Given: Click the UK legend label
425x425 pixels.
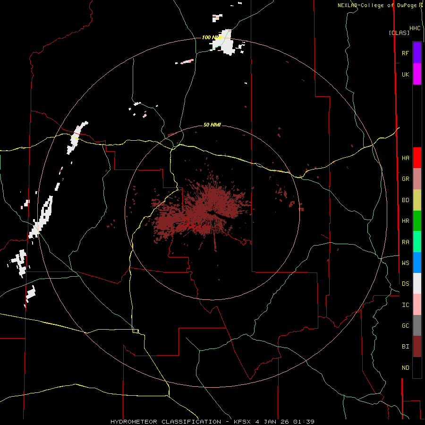Looking at the screenshot, I should (x=405, y=74).
